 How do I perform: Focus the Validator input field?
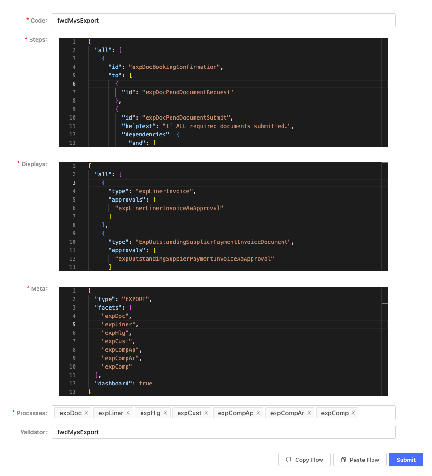[x=223, y=432]
